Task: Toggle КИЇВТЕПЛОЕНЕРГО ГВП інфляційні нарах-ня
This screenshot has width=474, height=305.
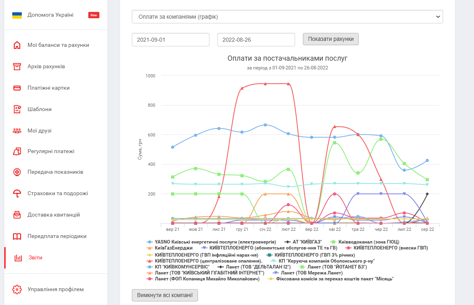Action: [x=202, y=255]
